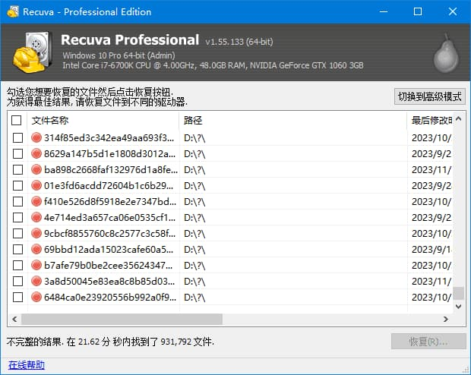This screenshot has height=375, width=471.
Task: Select file name ba898c2668faf132976d1a8fe...
Action: pyautogui.click(x=111, y=169)
